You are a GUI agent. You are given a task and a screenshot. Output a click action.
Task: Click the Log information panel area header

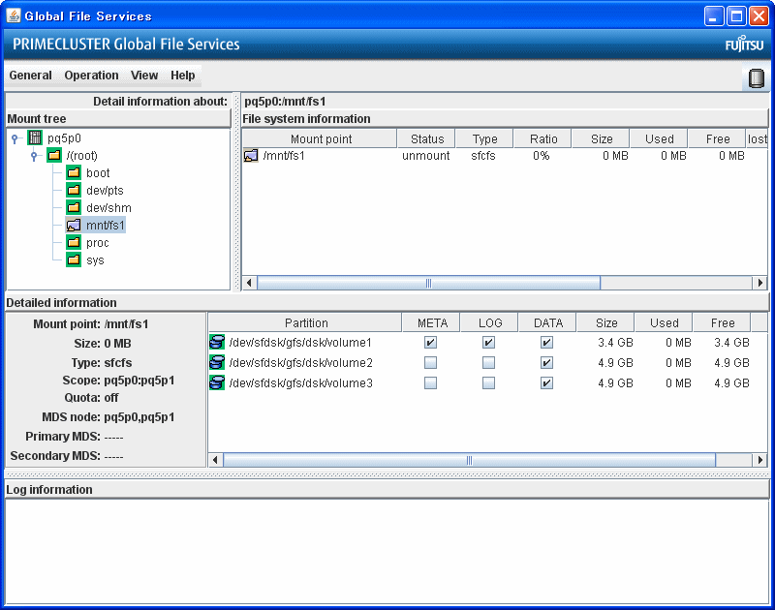pyautogui.click(x=387, y=490)
